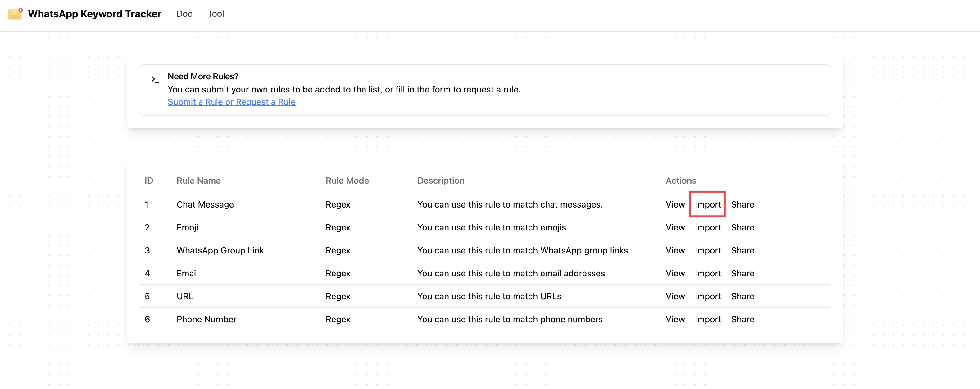Image resolution: width=980 pixels, height=389 pixels.
Task: Import the Emoji rule
Action: [x=707, y=227]
